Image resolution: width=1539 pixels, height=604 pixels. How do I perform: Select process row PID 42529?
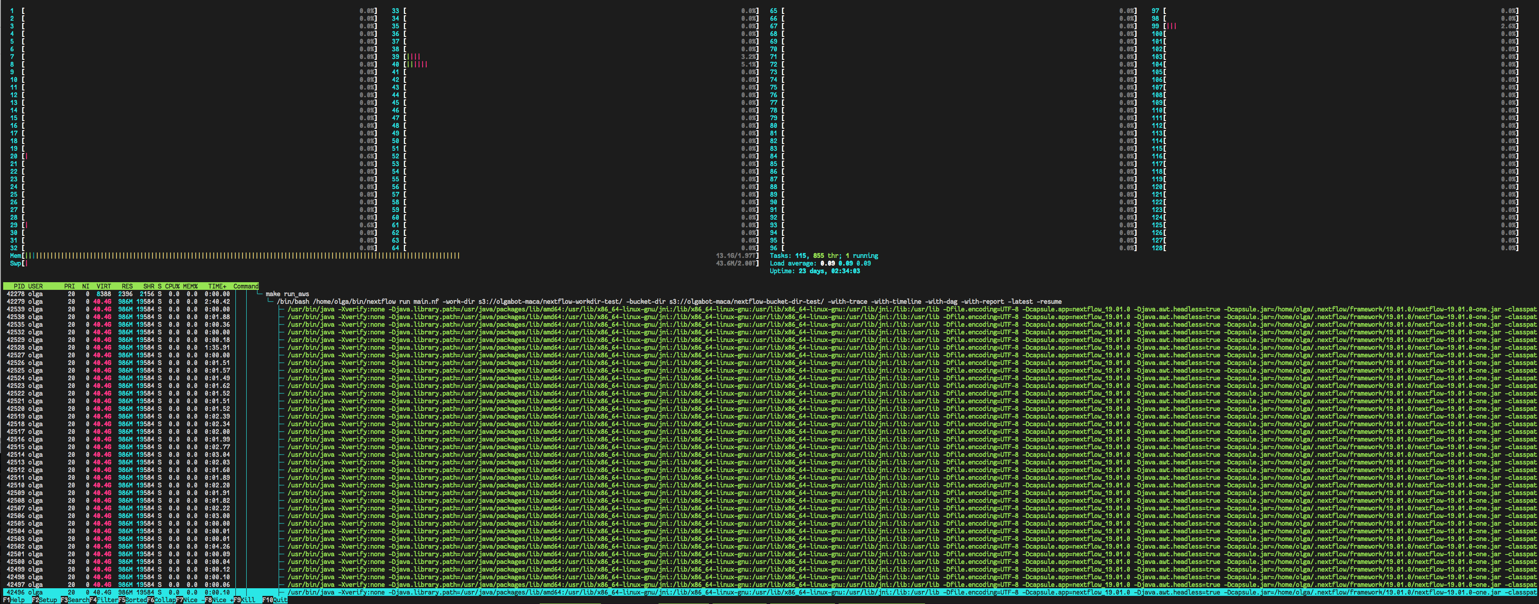click(x=770, y=340)
